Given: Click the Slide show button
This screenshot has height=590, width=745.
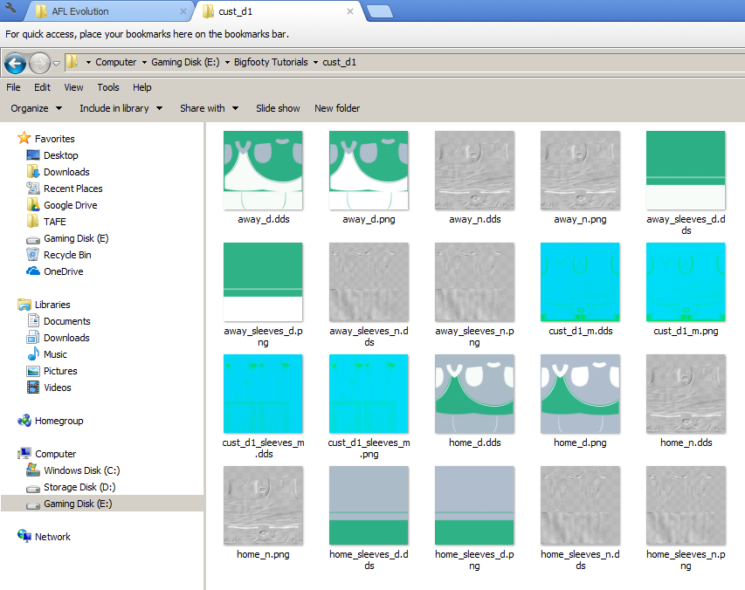Looking at the screenshot, I should 278,108.
